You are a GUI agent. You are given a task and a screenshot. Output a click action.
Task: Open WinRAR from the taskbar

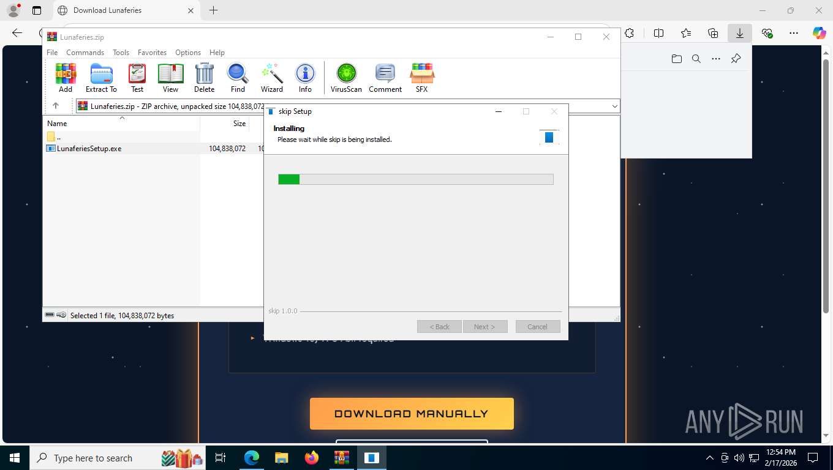coord(341,458)
